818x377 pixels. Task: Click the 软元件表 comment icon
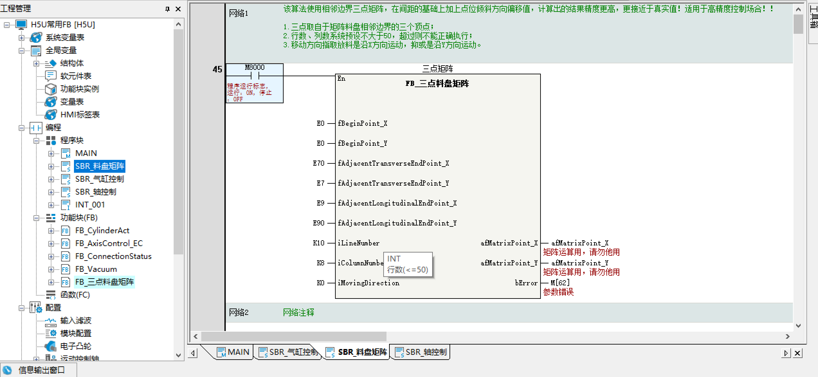(51, 76)
